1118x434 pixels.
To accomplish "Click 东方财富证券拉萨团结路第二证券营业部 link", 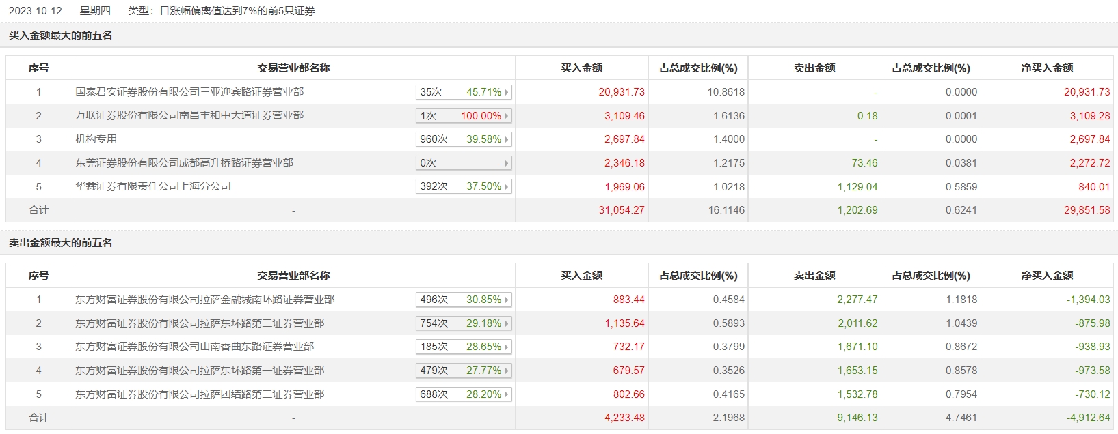I will (x=200, y=394).
